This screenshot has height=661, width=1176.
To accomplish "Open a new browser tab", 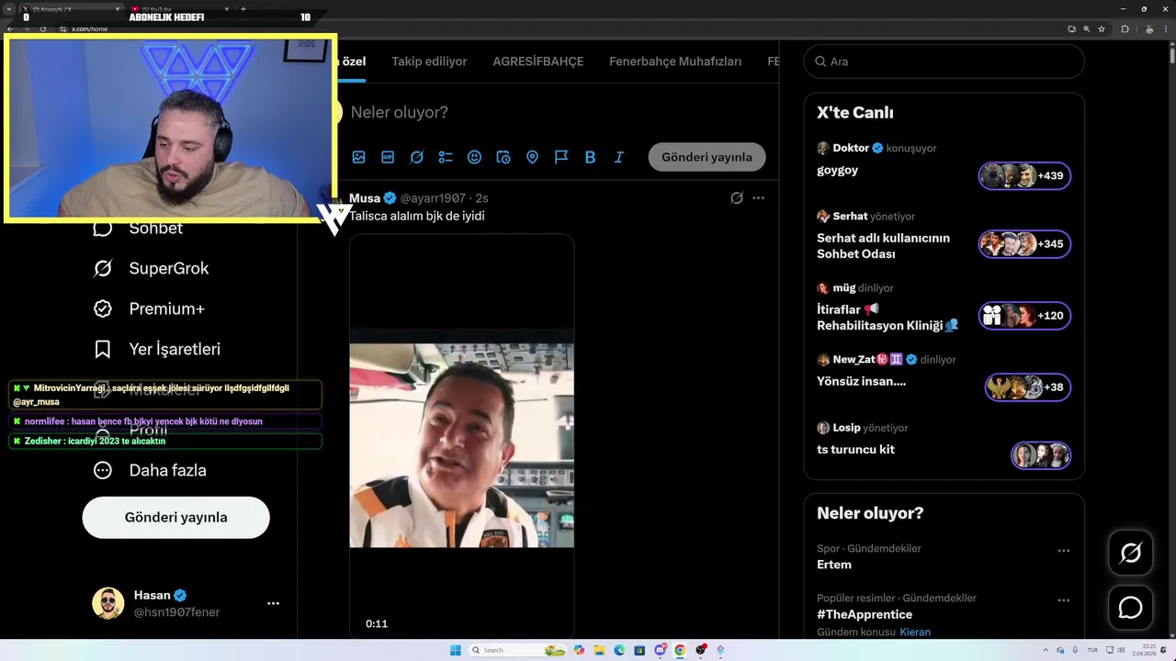I will [243, 9].
